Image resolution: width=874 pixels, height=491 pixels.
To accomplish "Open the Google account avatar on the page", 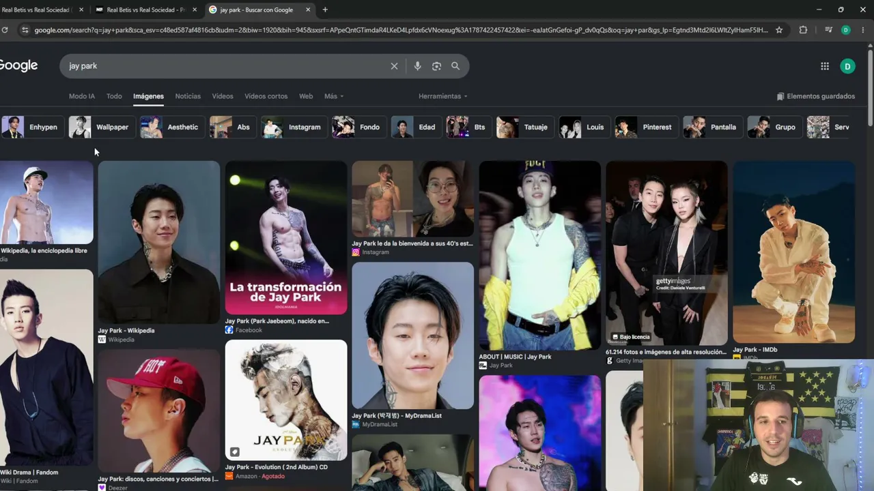I will 847,66.
